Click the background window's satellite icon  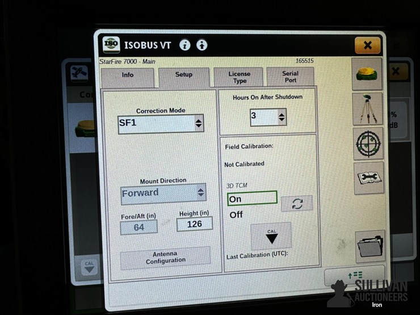click(x=79, y=73)
